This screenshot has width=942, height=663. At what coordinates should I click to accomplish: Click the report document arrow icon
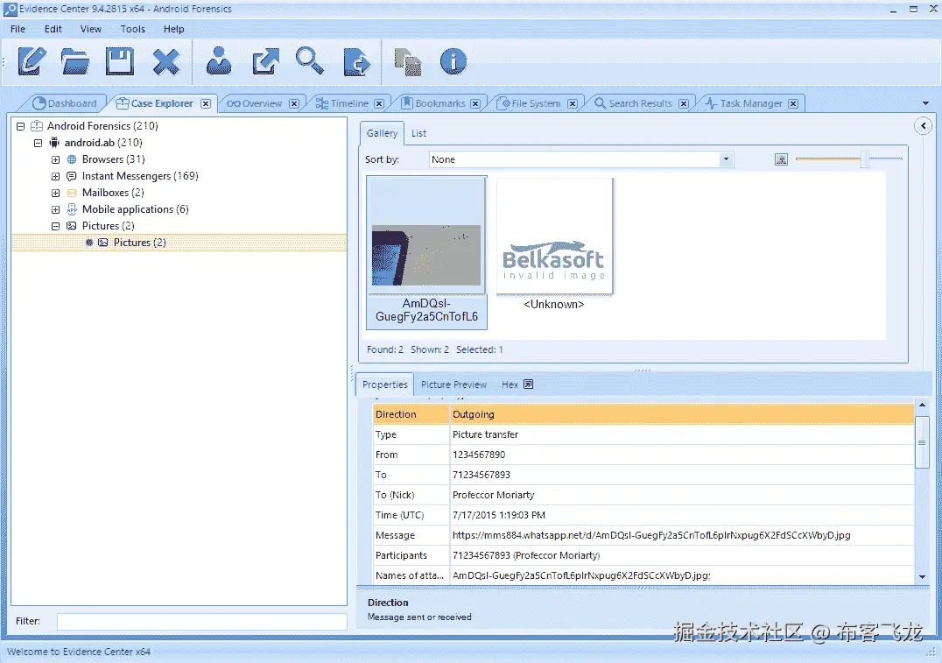click(357, 61)
